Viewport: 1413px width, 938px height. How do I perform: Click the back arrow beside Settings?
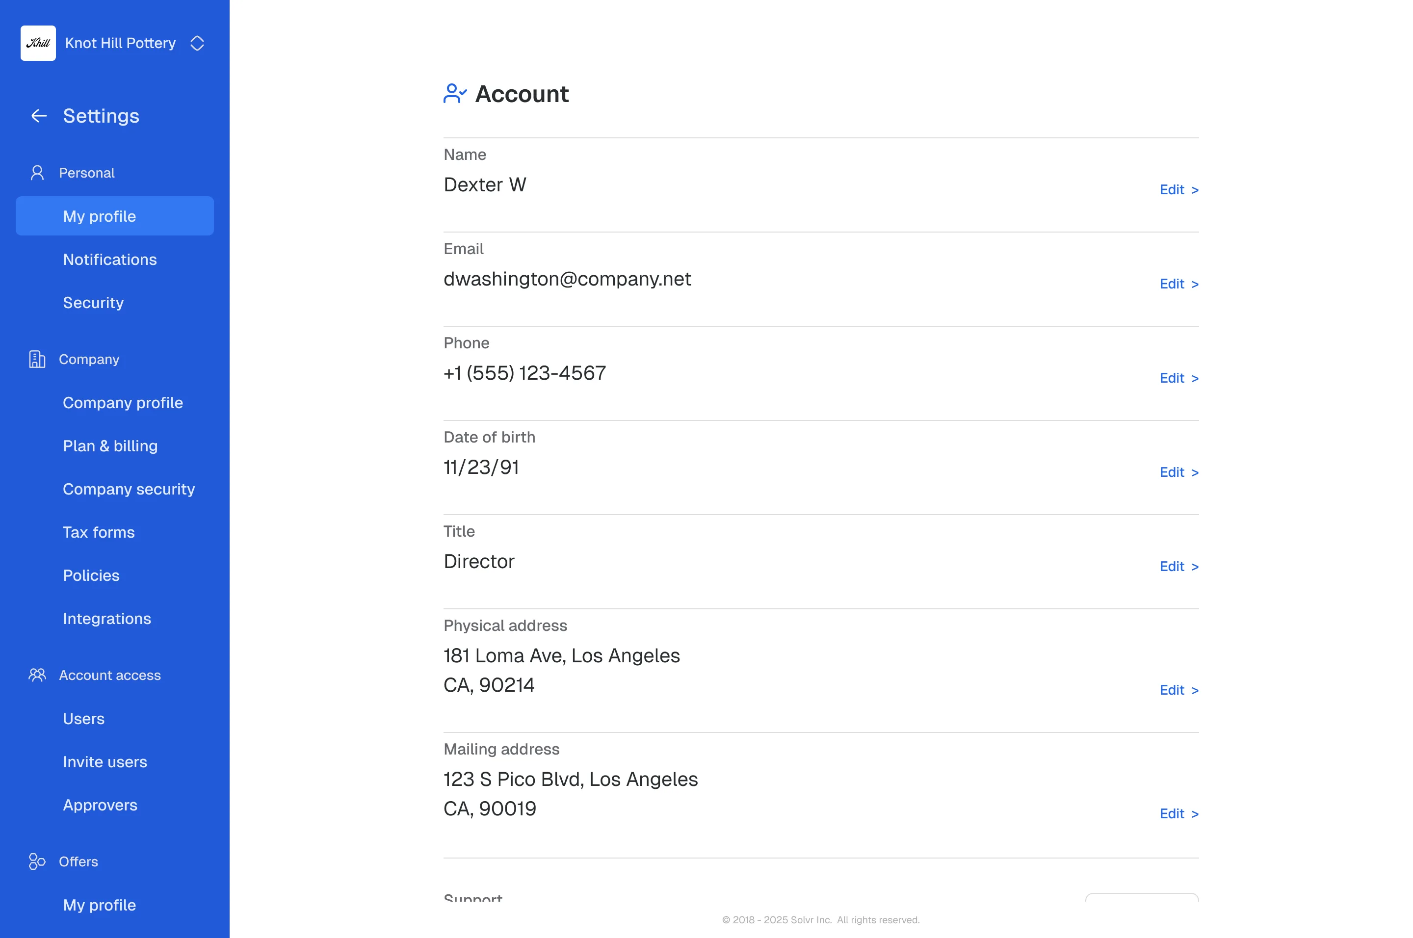pos(39,116)
